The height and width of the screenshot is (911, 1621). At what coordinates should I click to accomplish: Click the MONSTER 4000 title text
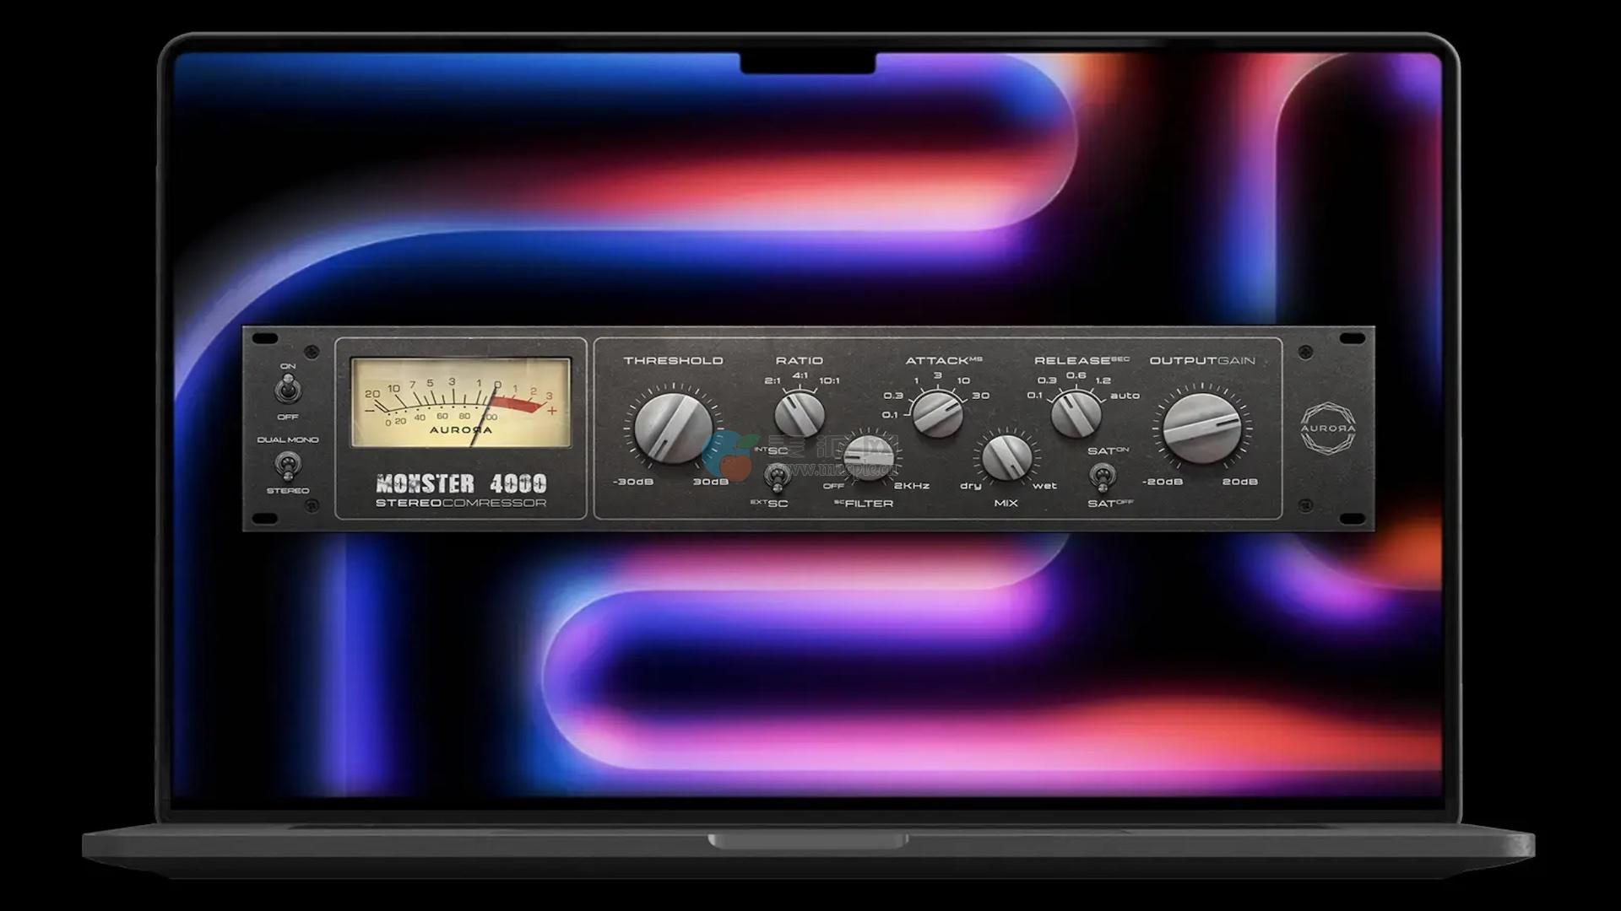pos(461,483)
